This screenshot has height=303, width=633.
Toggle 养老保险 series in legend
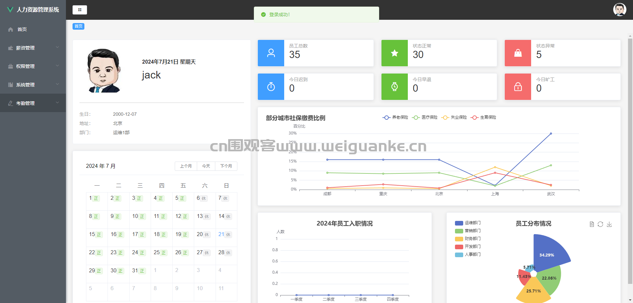coord(395,117)
